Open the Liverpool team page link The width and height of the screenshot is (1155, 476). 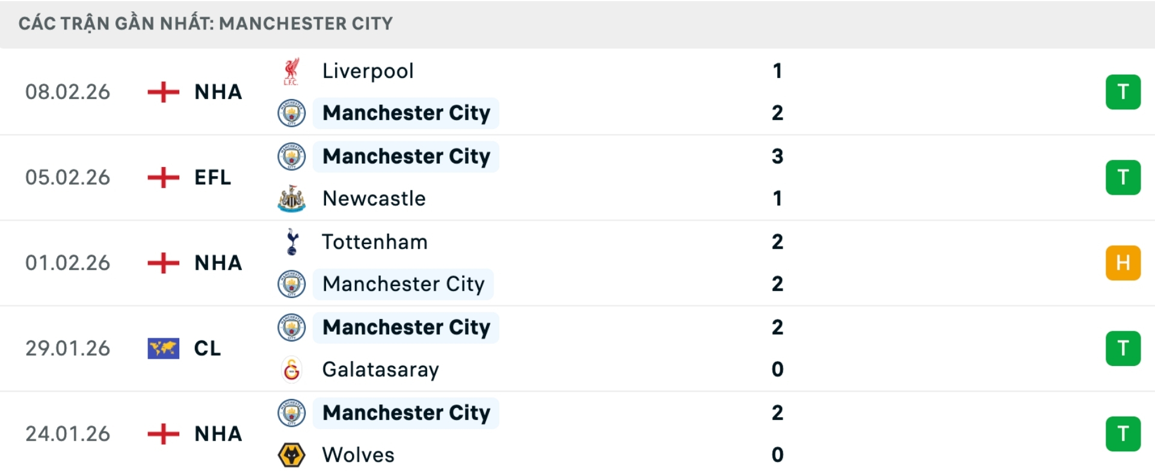tap(368, 70)
